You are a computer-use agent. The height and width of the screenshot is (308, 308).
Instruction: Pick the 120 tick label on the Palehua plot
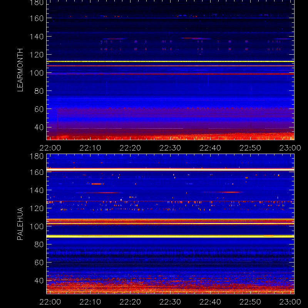click(37, 208)
